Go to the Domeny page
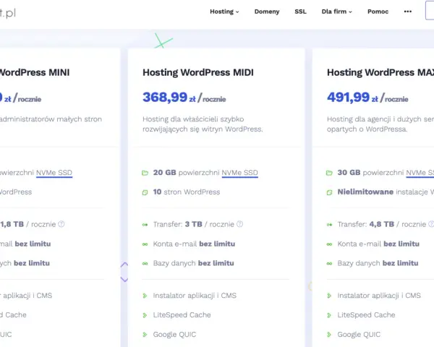 coord(267,12)
